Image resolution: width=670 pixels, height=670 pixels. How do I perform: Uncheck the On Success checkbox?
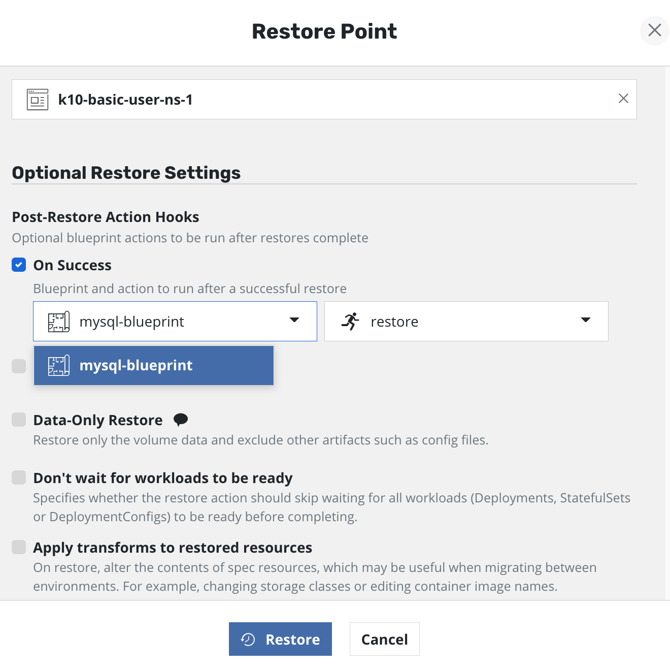click(19, 265)
